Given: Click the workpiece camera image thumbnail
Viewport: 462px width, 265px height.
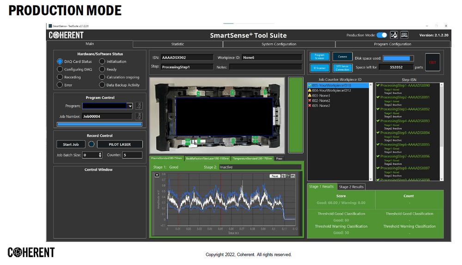Looking at the screenshot, I should [x=217, y=115].
